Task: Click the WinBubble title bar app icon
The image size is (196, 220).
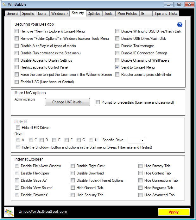Action: point(4,4)
